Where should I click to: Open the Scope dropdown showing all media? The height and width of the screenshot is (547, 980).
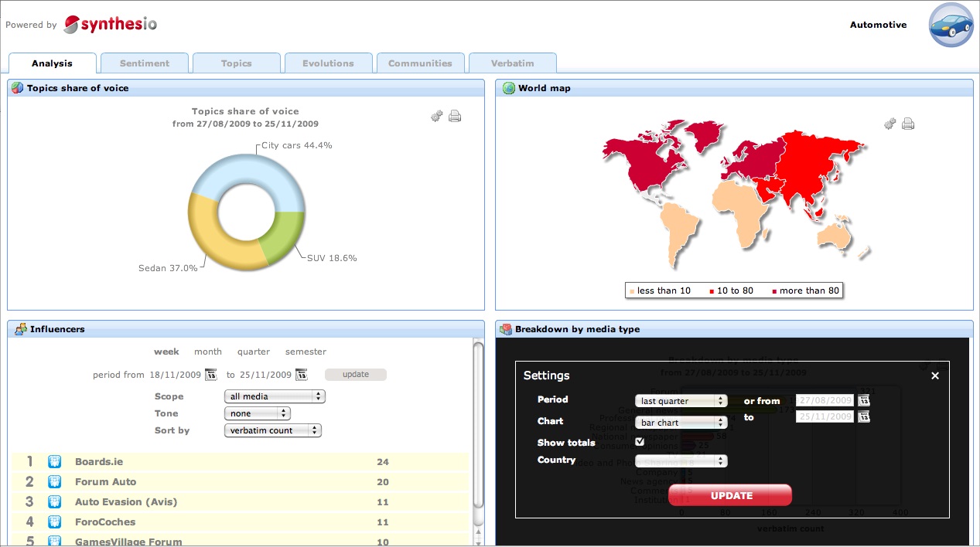click(x=275, y=396)
